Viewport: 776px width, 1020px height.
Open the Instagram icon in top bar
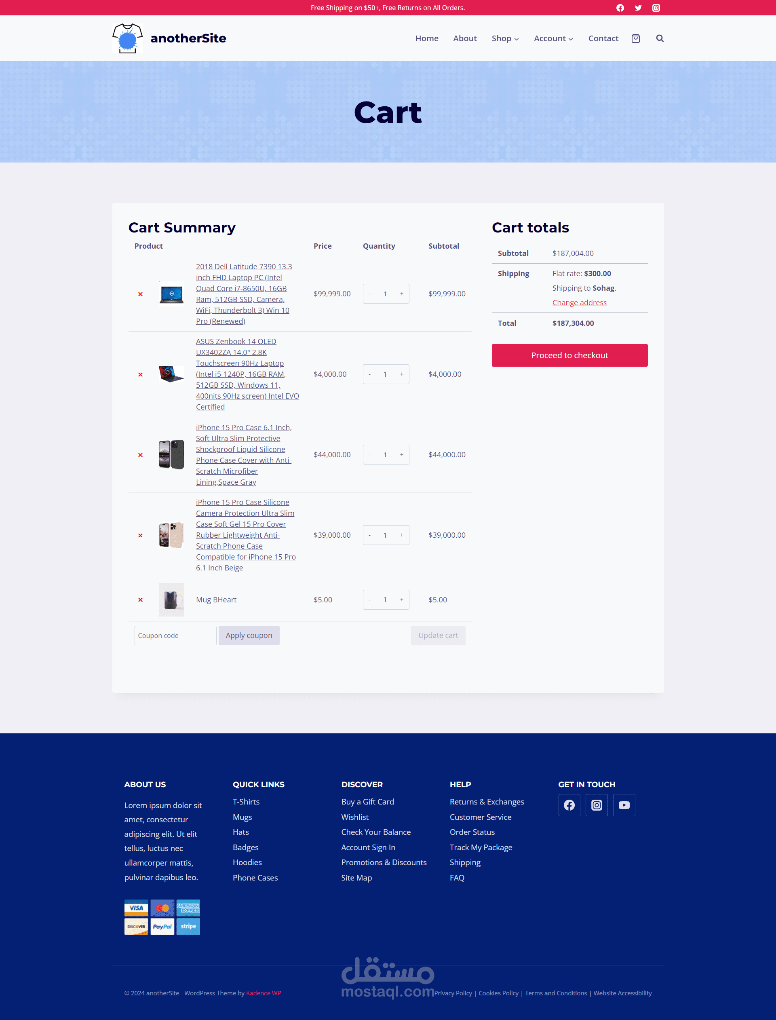(x=656, y=8)
